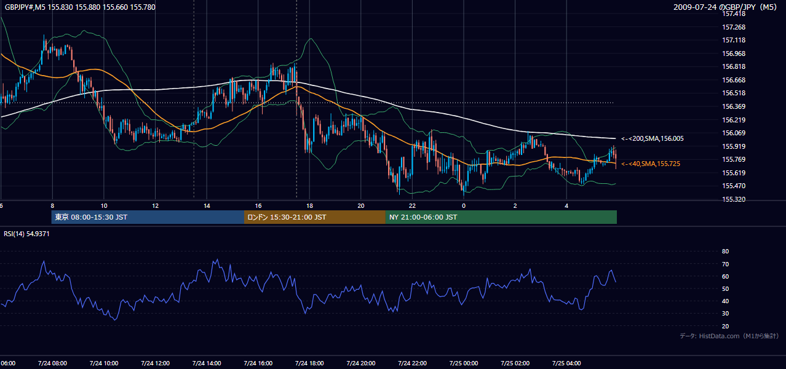
Task: Click price axis label 156.818
Action: 733,66
